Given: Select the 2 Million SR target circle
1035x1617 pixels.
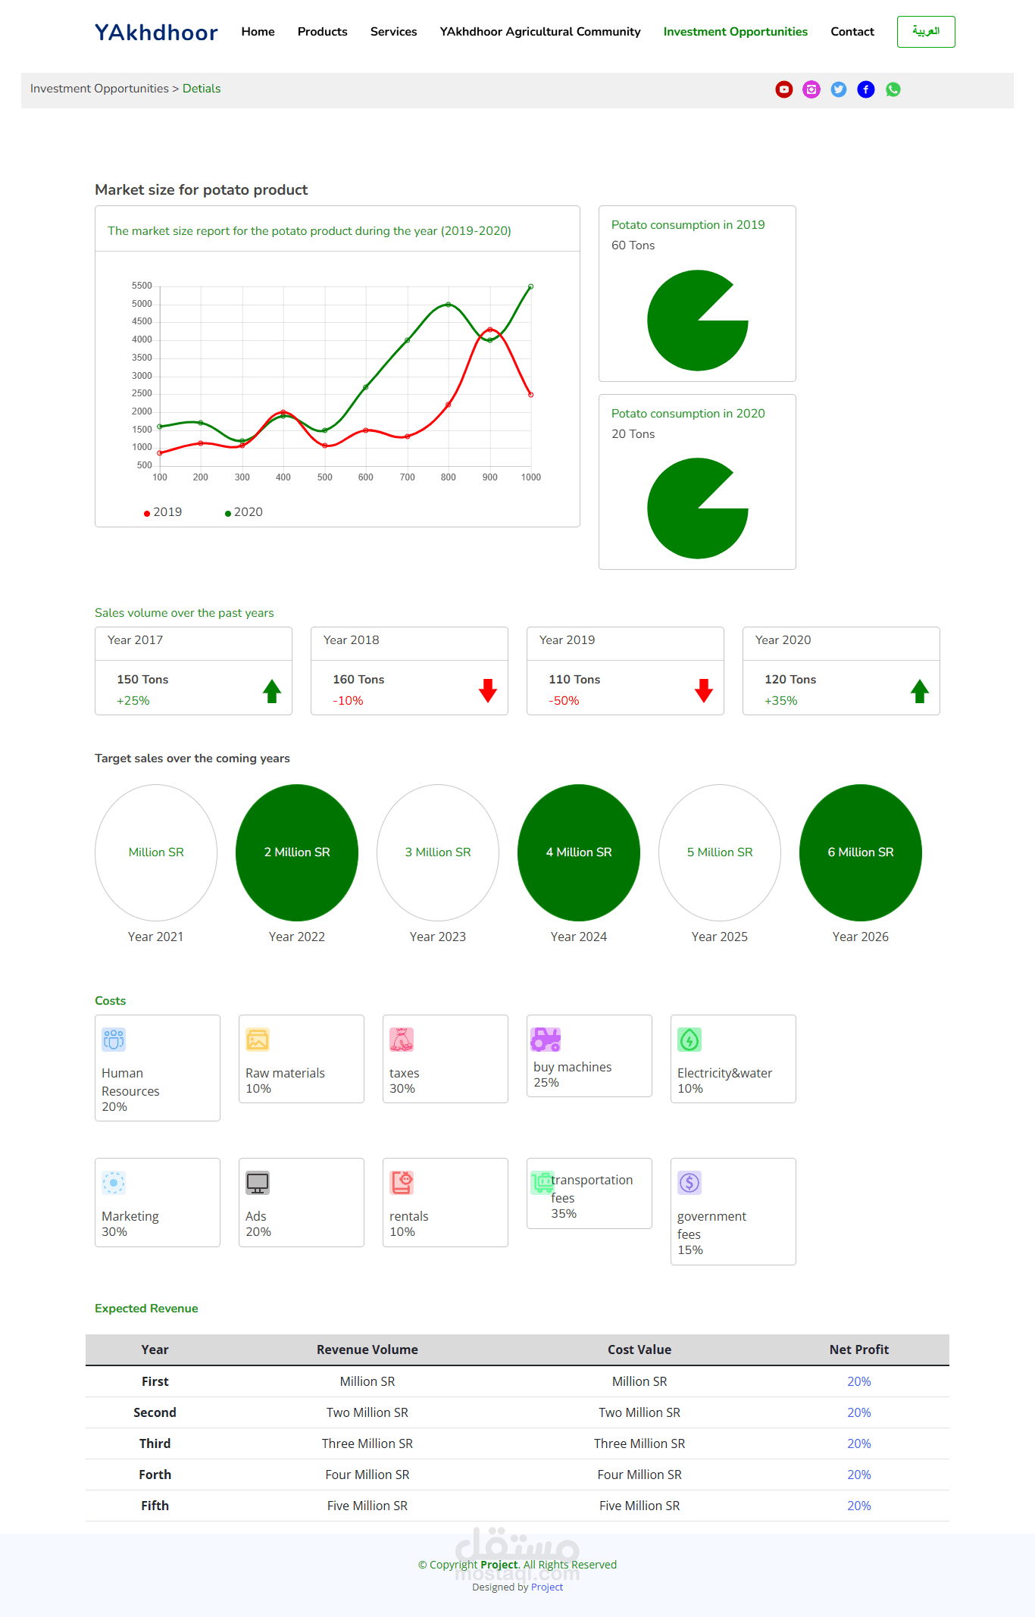Looking at the screenshot, I should tap(297, 852).
